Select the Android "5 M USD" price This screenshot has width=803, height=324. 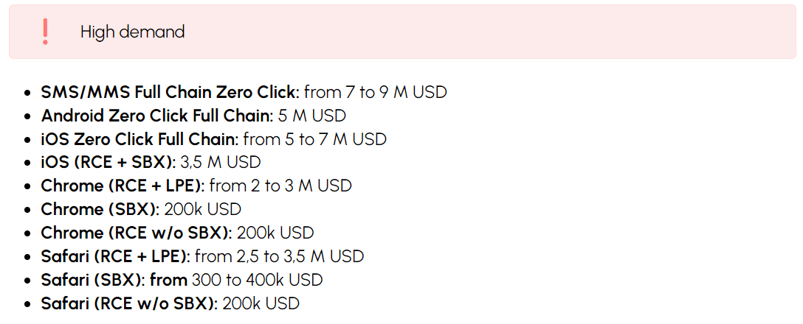(312, 116)
